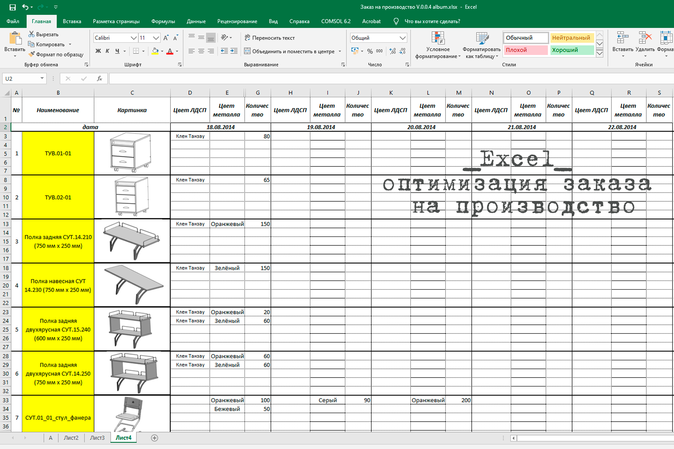Toggle italic formatting (К)
Viewport: 674px width, 449px height.
[108, 51]
